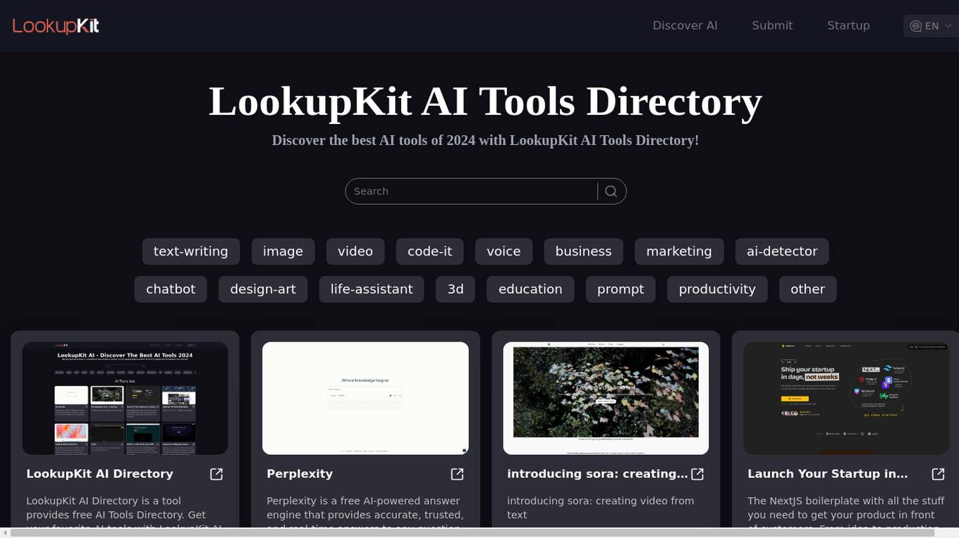959x538 pixels.
Task: Click the search magnifier icon
Action: coord(611,192)
